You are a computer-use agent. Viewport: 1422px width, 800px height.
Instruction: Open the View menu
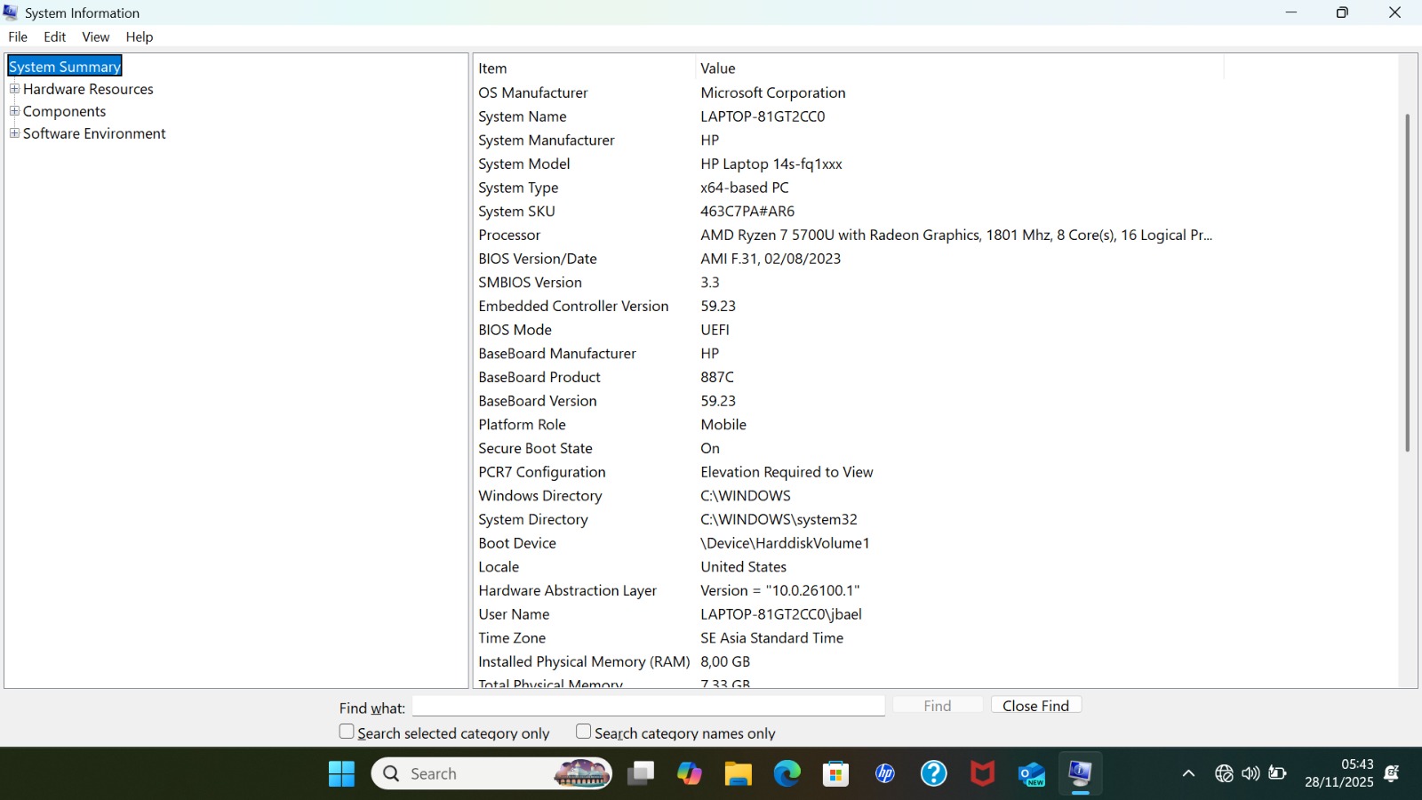[x=95, y=36]
